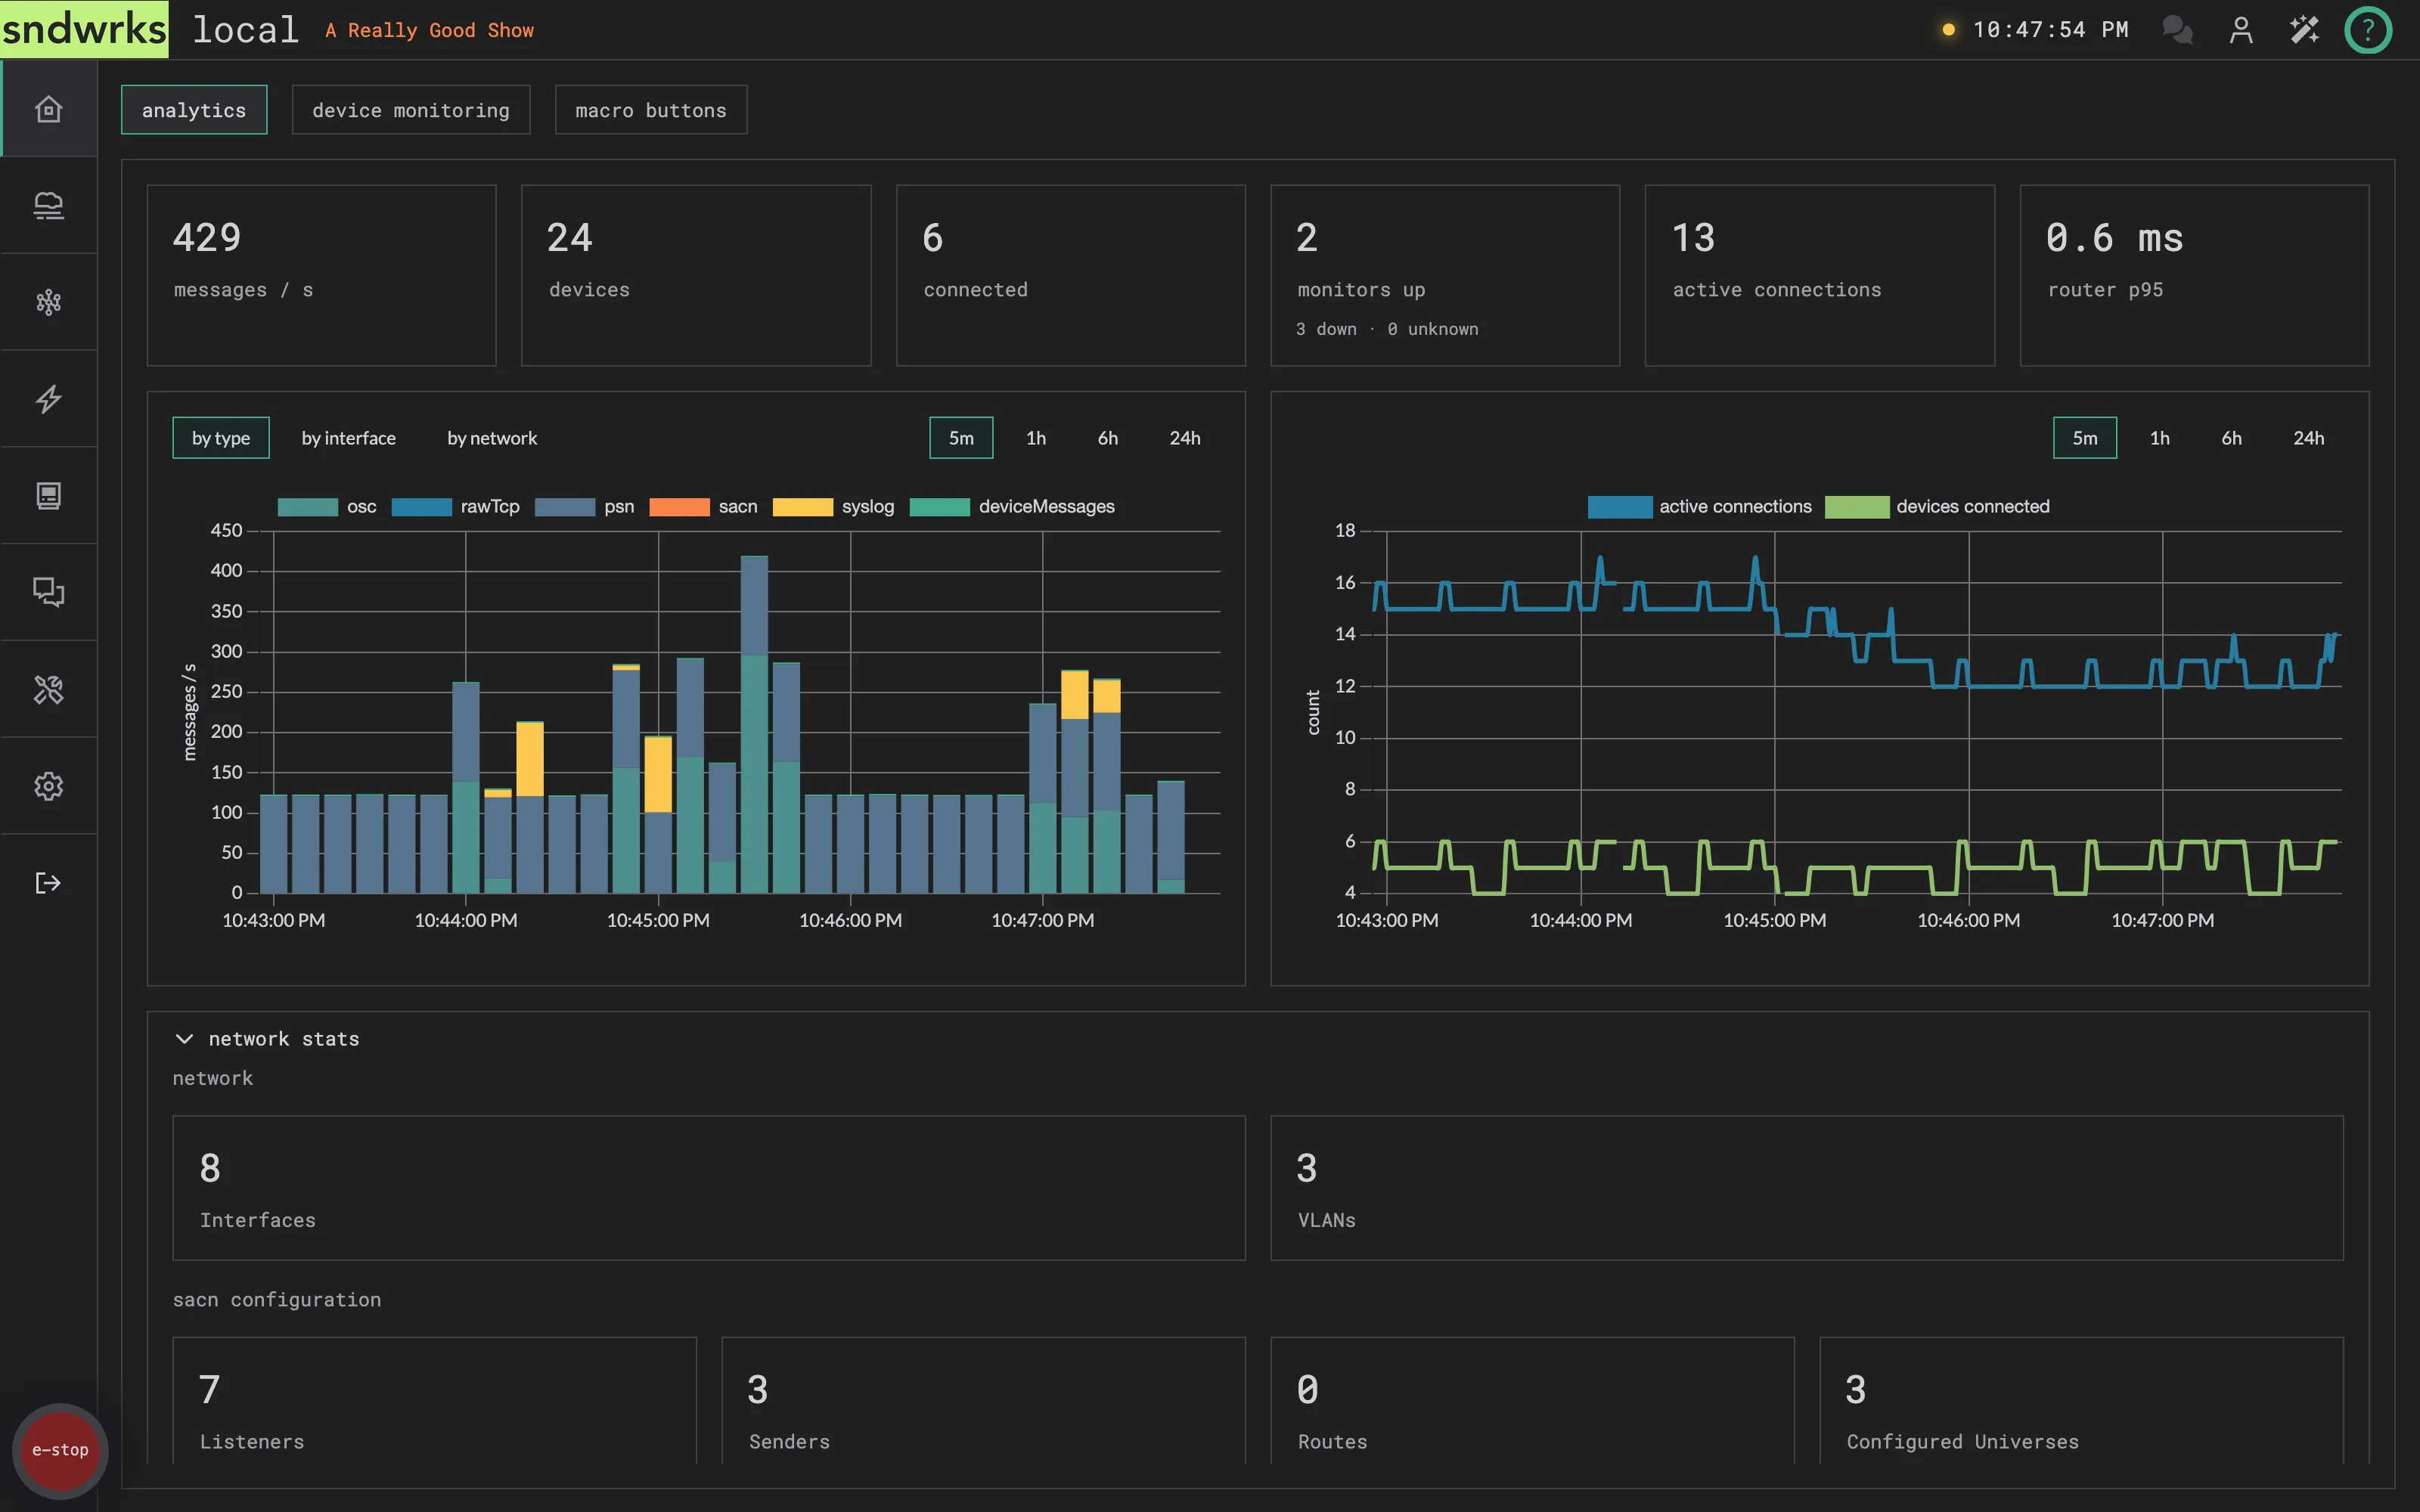This screenshot has height=1512, width=2420.
Task: Click the logout arrow sidebar icon
Action: tap(48, 883)
